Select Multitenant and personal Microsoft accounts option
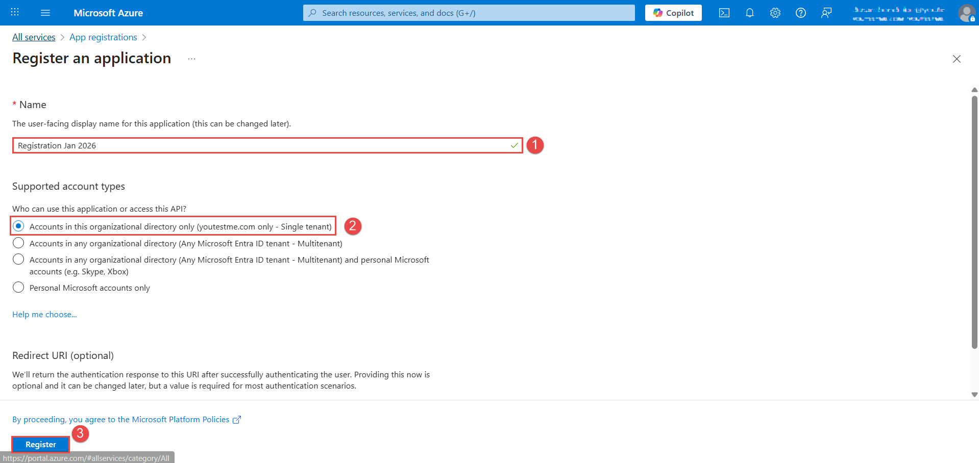 click(x=18, y=260)
